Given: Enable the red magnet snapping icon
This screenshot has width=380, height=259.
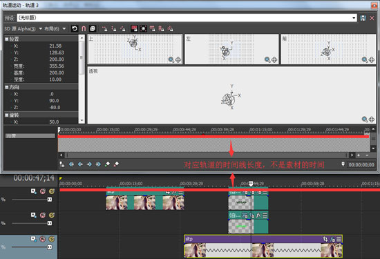Looking at the screenshot, I should pyautogui.click(x=84, y=29).
